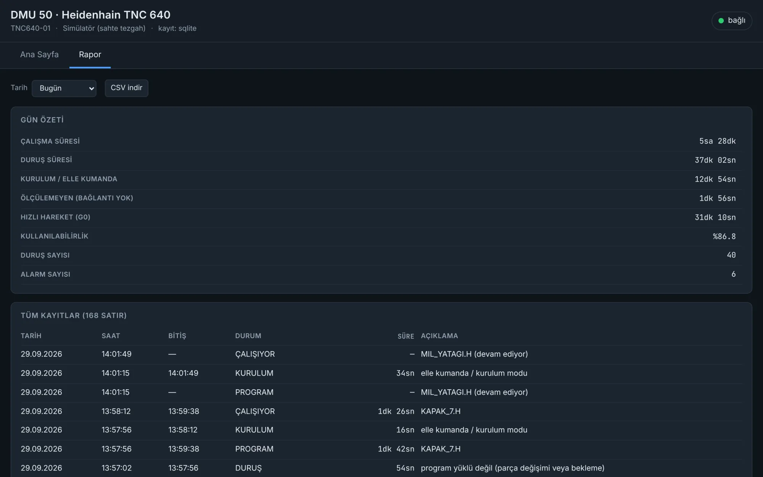Click the 12dk 54sn setup value
The width and height of the screenshot is (763, 477).
(715, 179)
